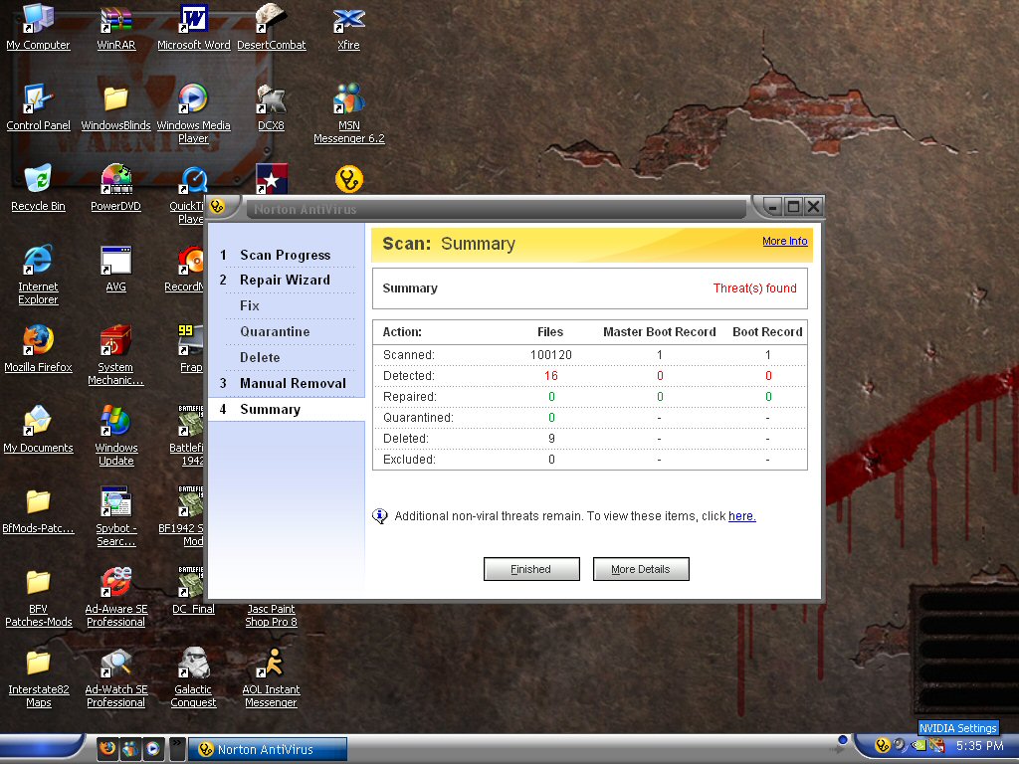
Task: Open the BFV Patches-Mods folder
Action: [x=38, y=597]
